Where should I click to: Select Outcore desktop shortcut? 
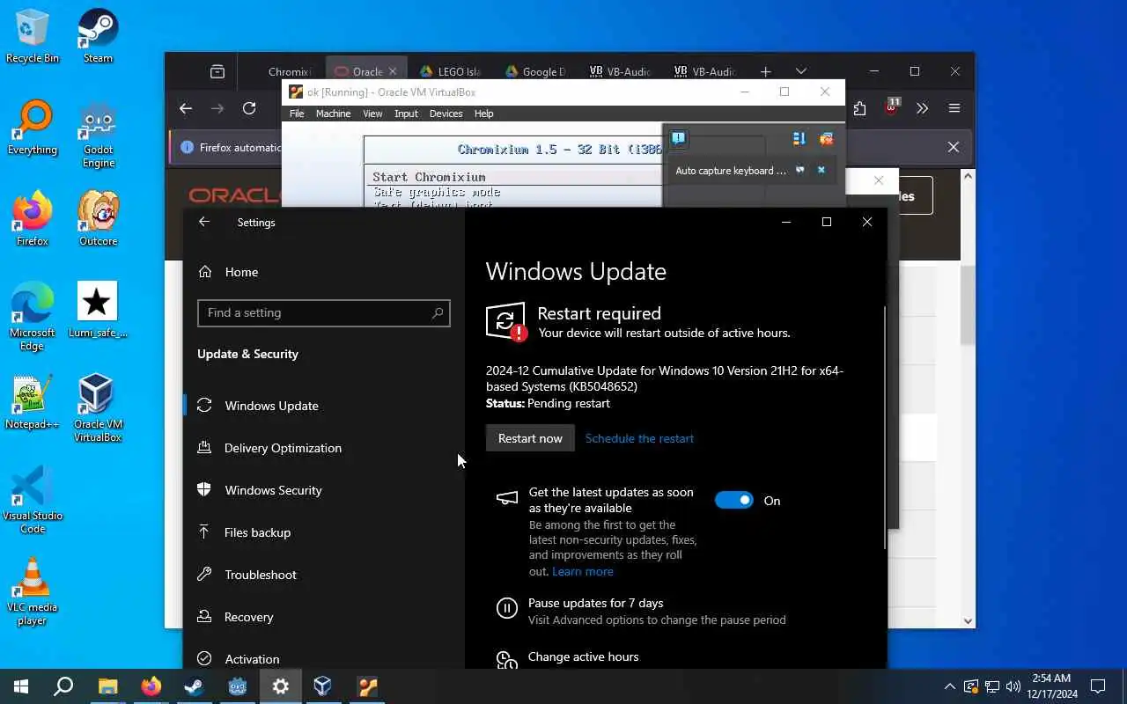click(x=98, y=219)
